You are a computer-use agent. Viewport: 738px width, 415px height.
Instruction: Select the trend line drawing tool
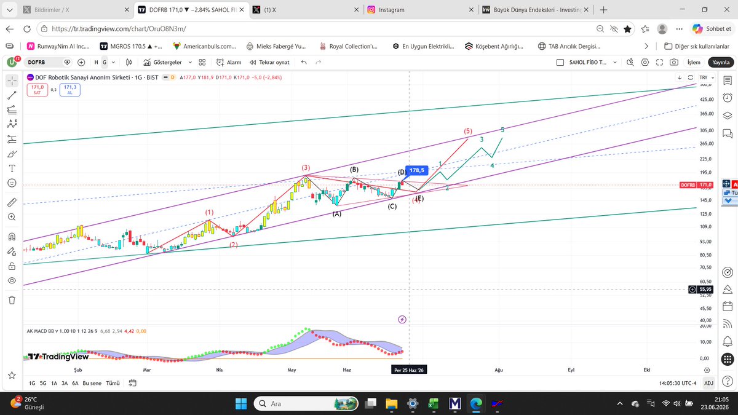(12, 95)
